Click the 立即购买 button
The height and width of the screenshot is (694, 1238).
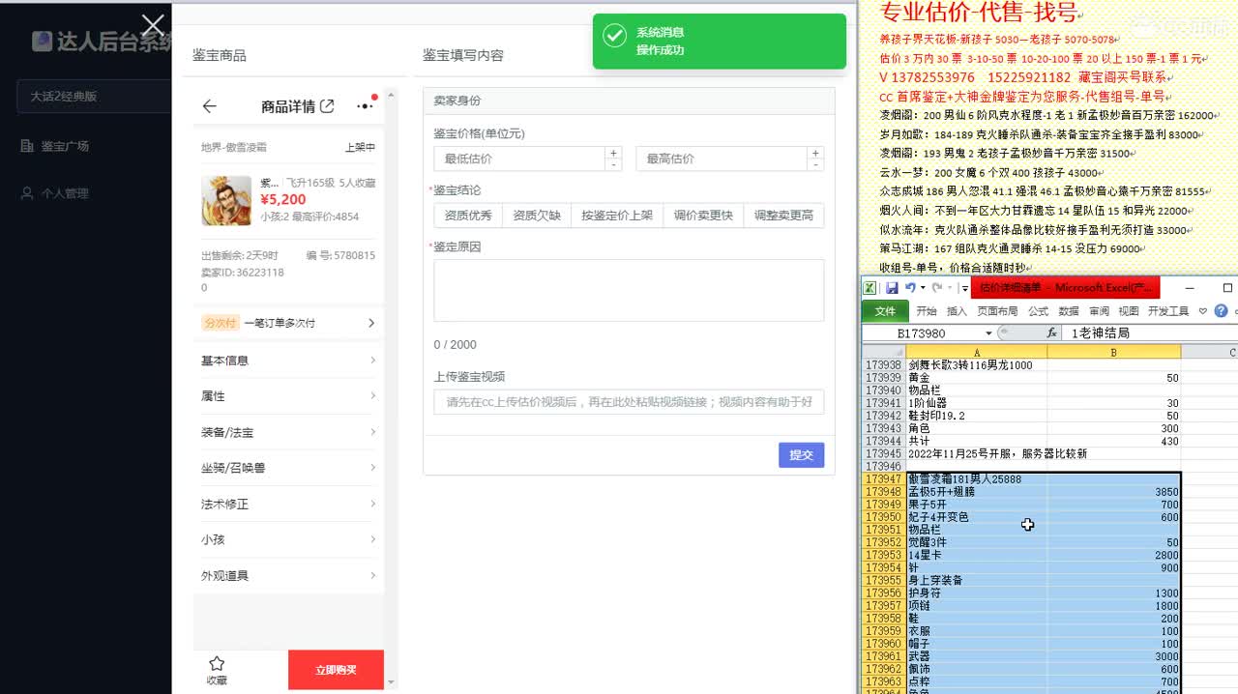(x=336, y=670)
